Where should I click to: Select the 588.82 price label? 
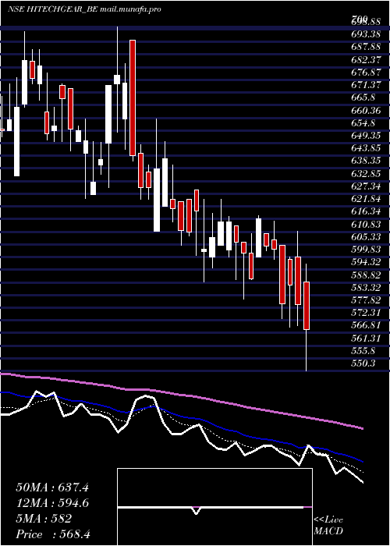click(366, 276)
